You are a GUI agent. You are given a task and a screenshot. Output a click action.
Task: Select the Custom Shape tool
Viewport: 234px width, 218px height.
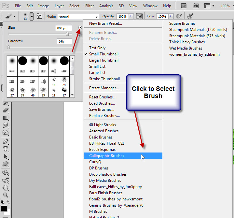[6, 164]
